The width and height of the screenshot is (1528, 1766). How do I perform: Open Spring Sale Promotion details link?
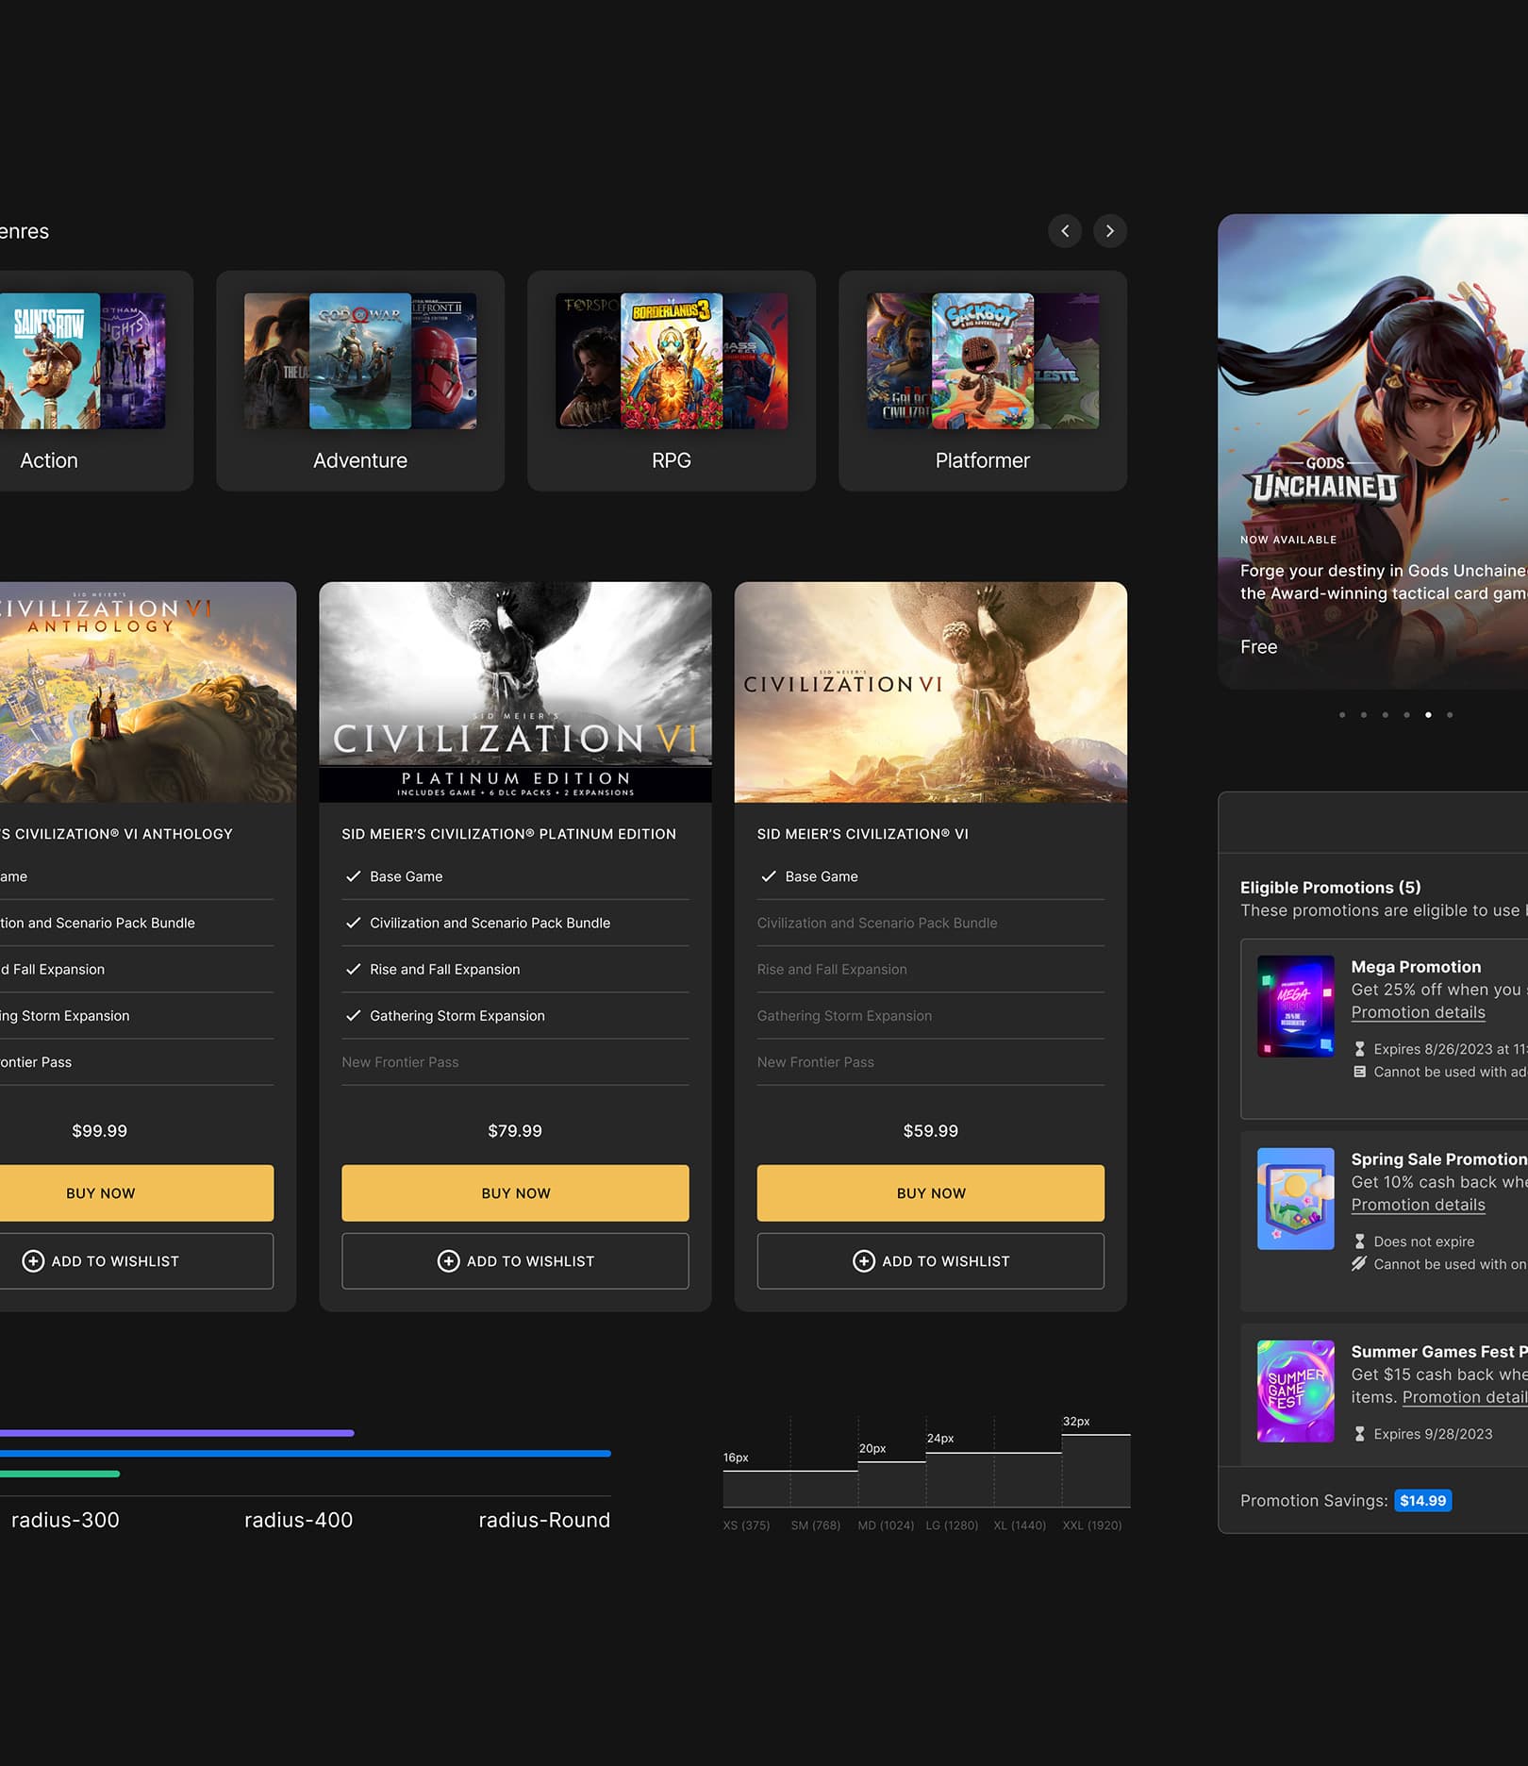click(x=1418, y=1205)
